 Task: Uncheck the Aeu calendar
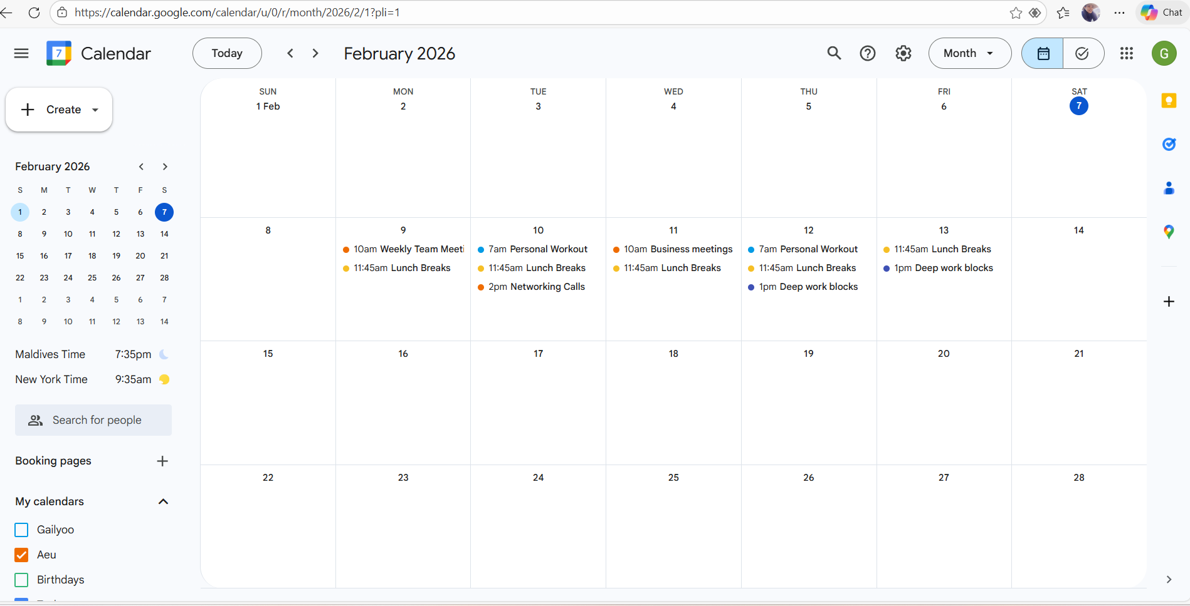pyautogui.click(x=21, y=555)
